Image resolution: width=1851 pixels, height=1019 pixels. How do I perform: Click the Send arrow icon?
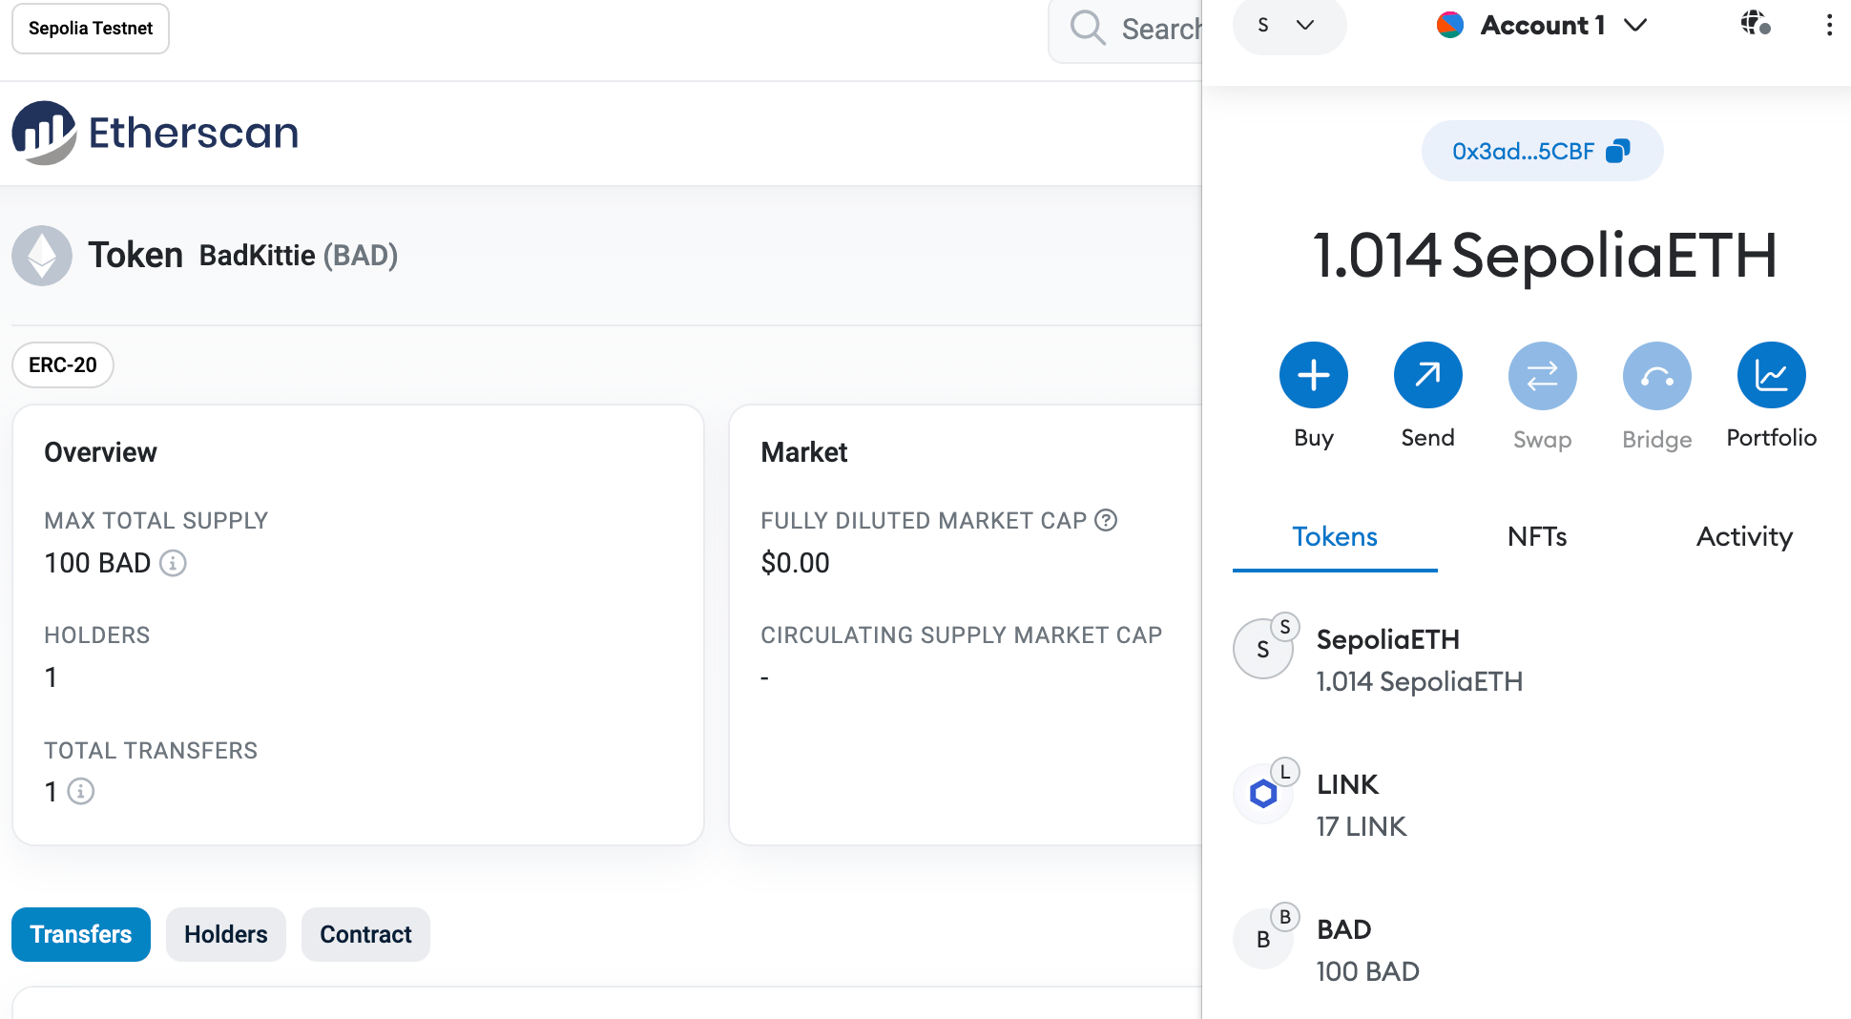click(1427, 375)
